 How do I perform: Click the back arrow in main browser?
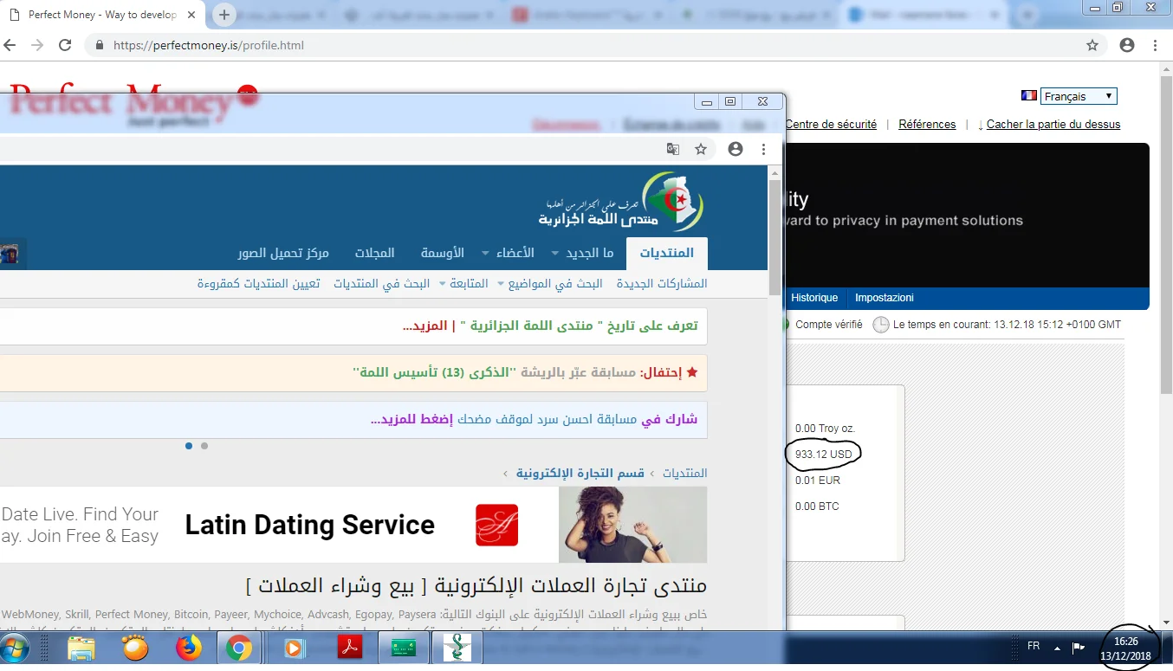tap(10, 45)
